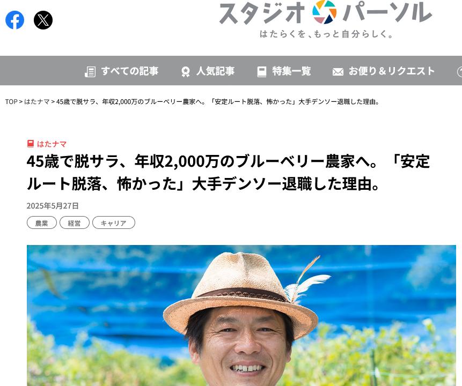
Task: Select the 農業 tag
Action: point(41,222)
